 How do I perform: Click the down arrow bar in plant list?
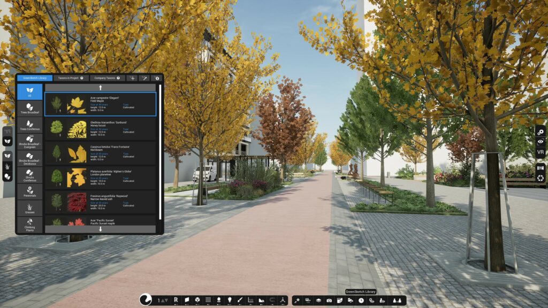[100, 229]
